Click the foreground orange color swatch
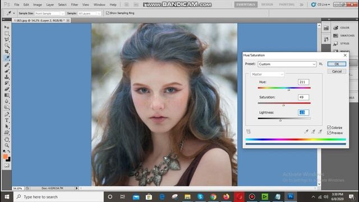 tap(5, 157)
